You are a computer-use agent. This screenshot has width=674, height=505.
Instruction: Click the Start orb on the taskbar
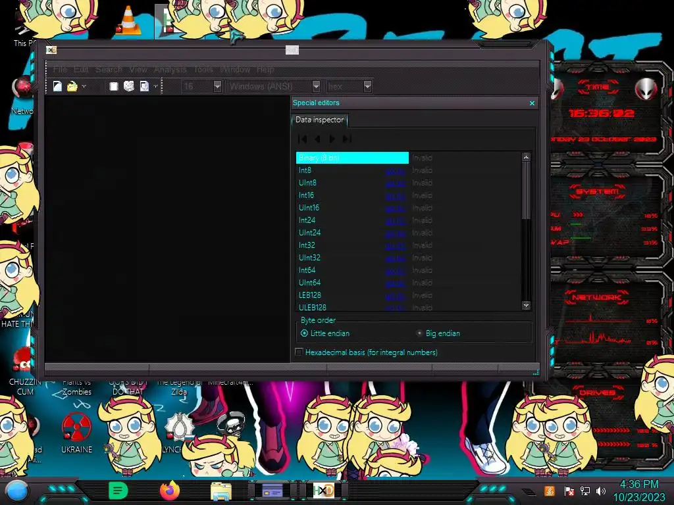coord(17,491)
